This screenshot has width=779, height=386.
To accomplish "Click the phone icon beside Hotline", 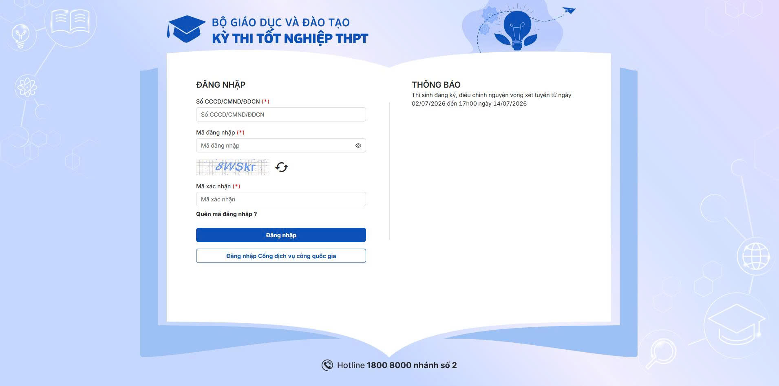I will click(327, 365).
